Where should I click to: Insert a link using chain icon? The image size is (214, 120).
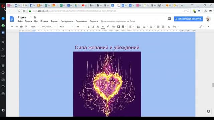click(114, 27)
